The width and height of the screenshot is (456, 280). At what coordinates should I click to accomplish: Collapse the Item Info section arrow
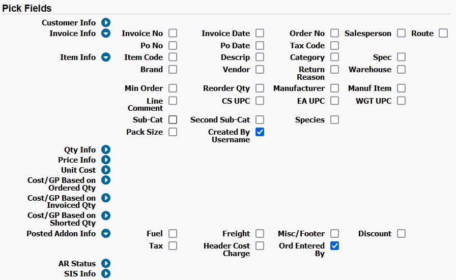pyautogui.click(x=106, y=57)
